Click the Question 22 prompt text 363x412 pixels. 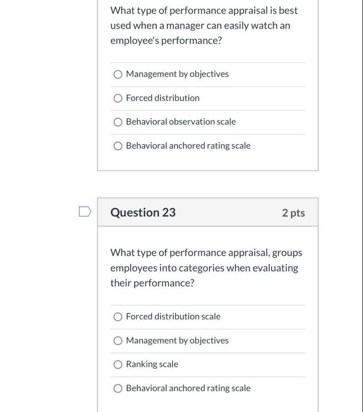(x=203, y=25)
